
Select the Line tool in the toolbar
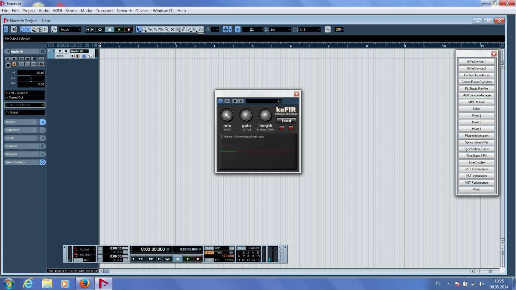(189, 30)
